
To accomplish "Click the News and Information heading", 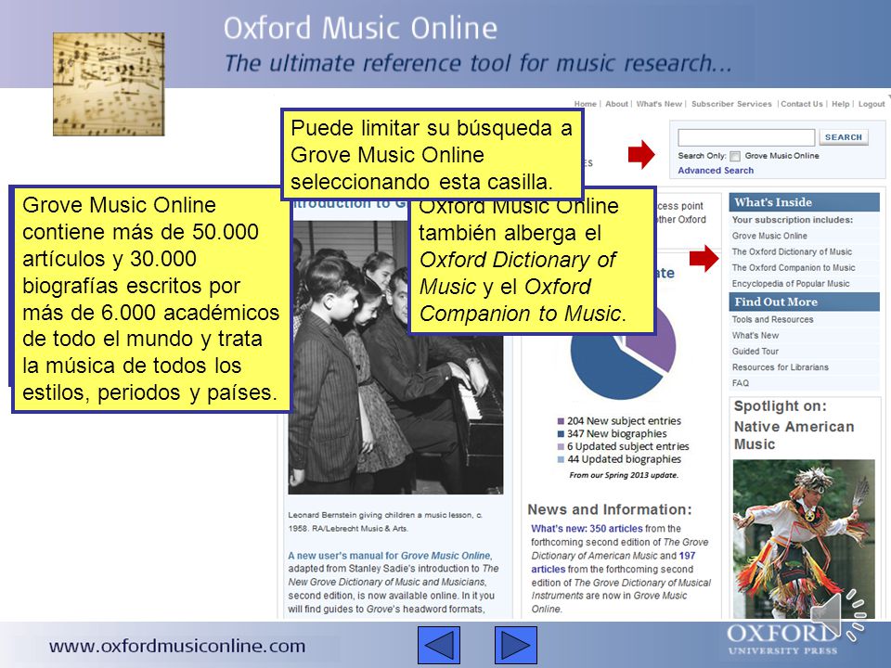I will 610,509.
